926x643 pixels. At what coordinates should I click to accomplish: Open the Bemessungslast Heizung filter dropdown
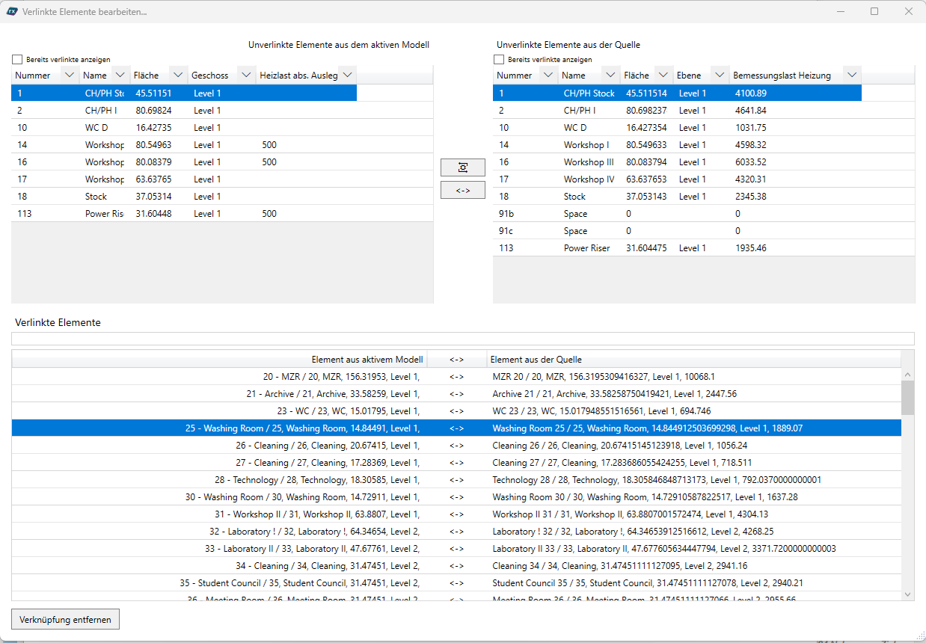coord(852,76)
